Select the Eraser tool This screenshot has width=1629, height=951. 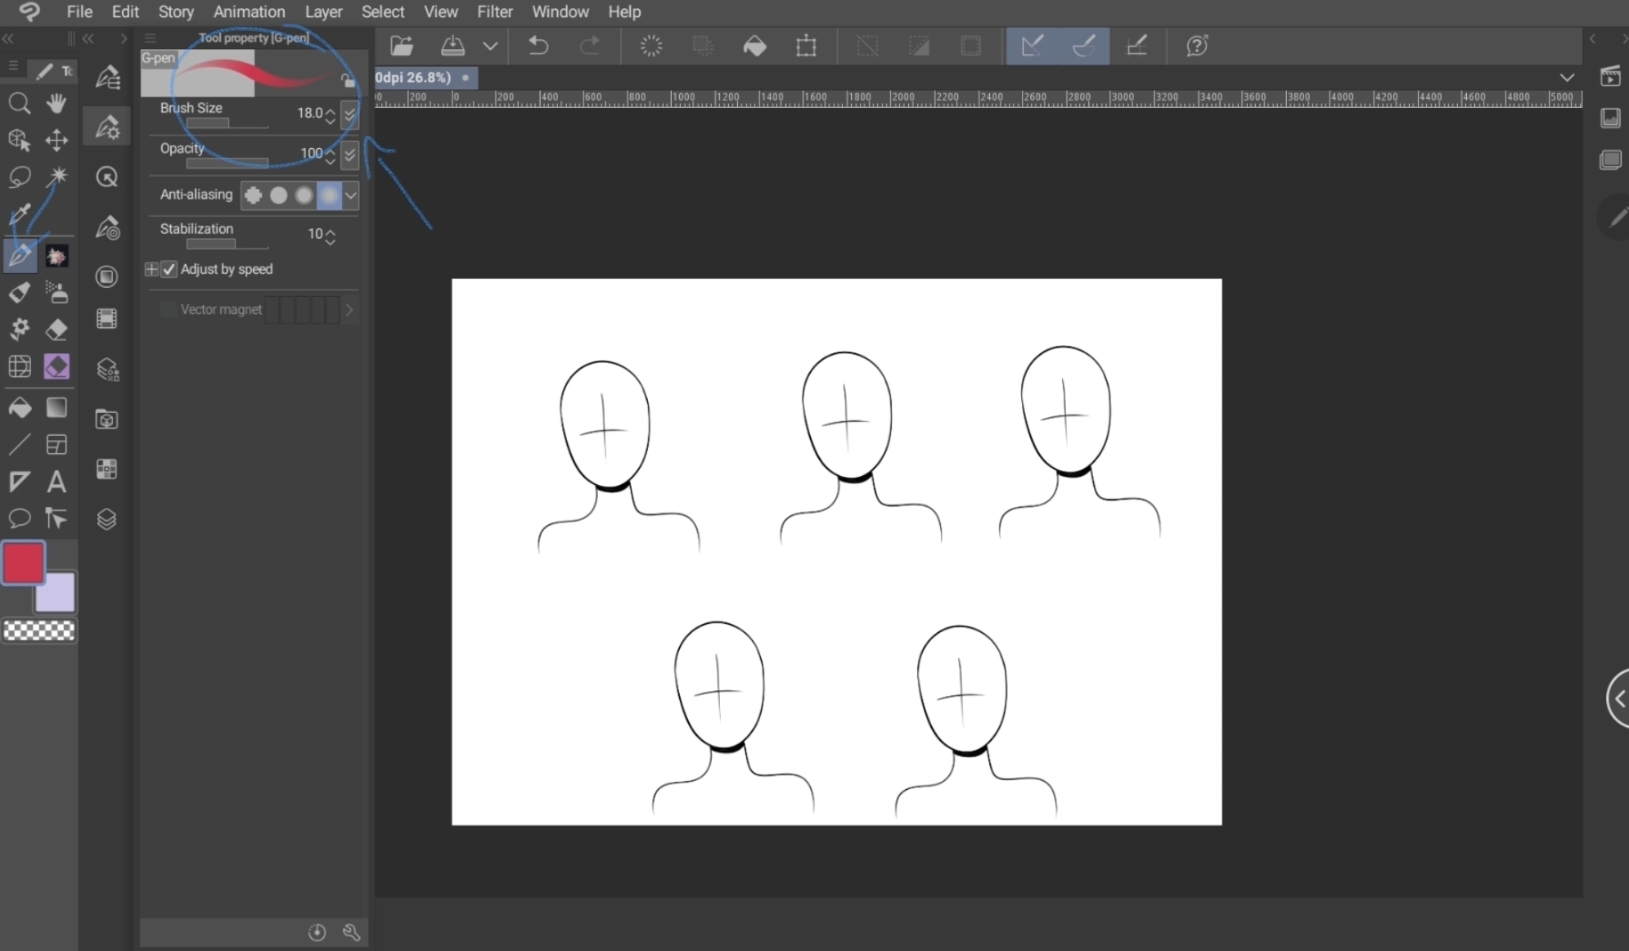click(56, 330)
